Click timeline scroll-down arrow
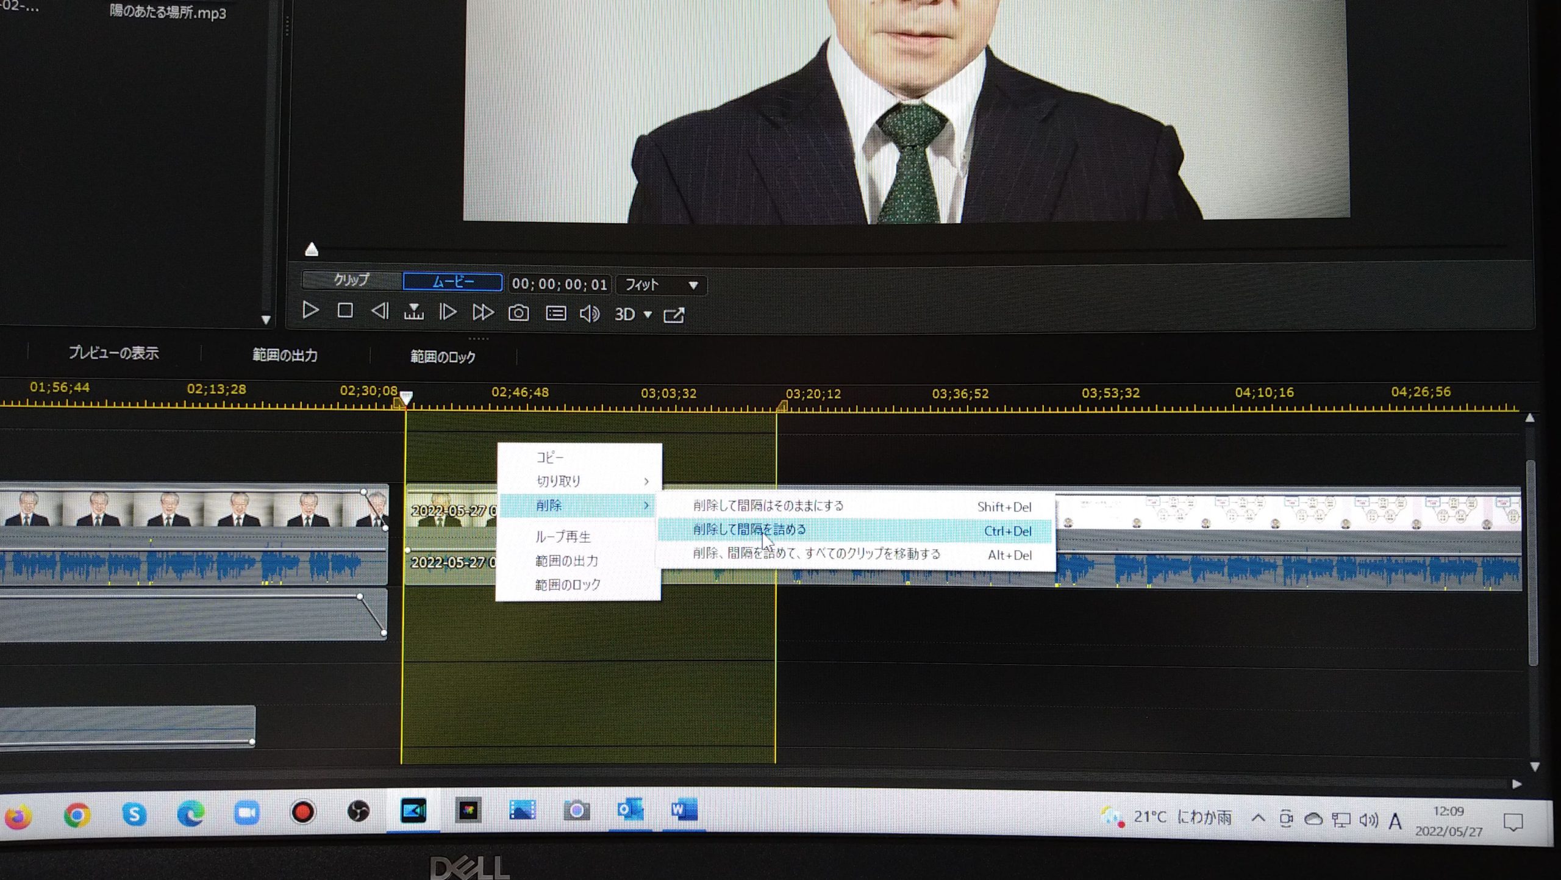 pos(1534,767)
